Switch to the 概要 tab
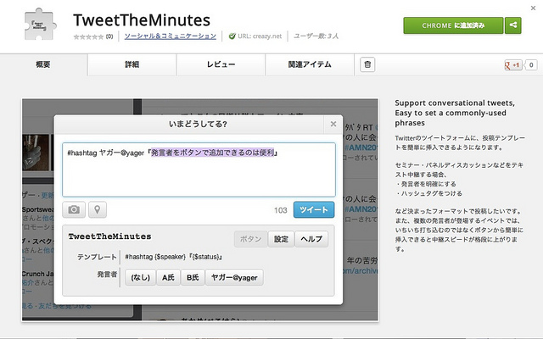This screenshot has height=339, width=543. 43,64
